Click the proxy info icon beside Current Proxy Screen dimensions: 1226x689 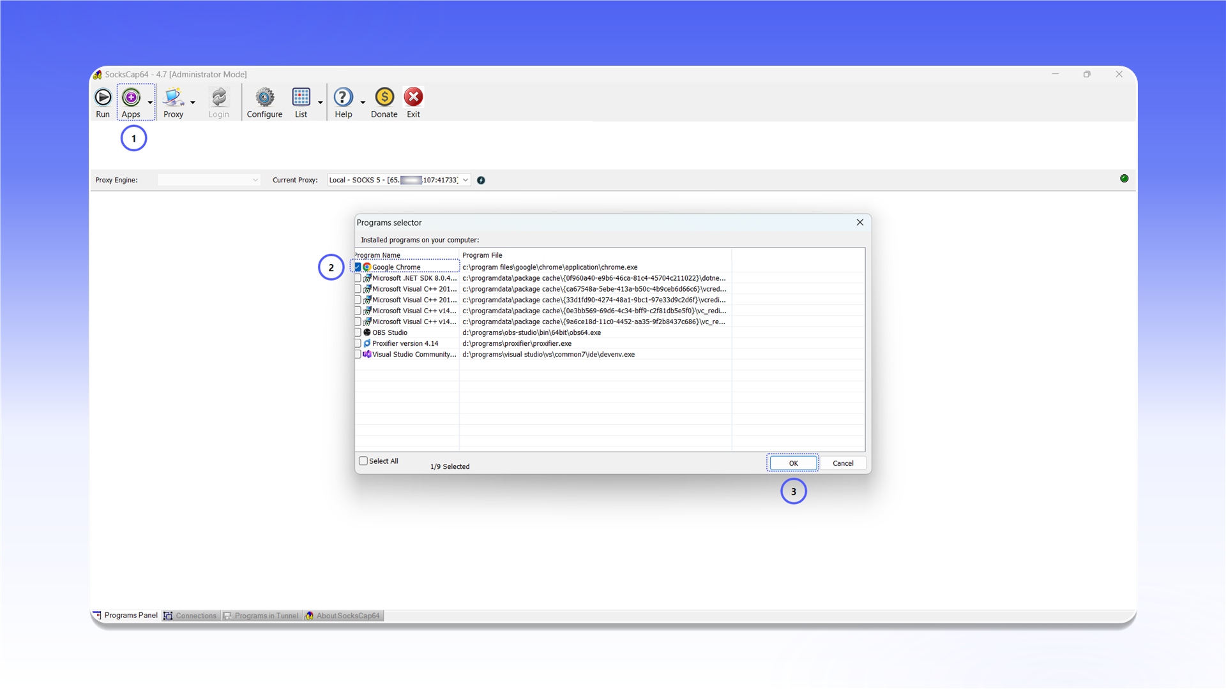point(481,181)
